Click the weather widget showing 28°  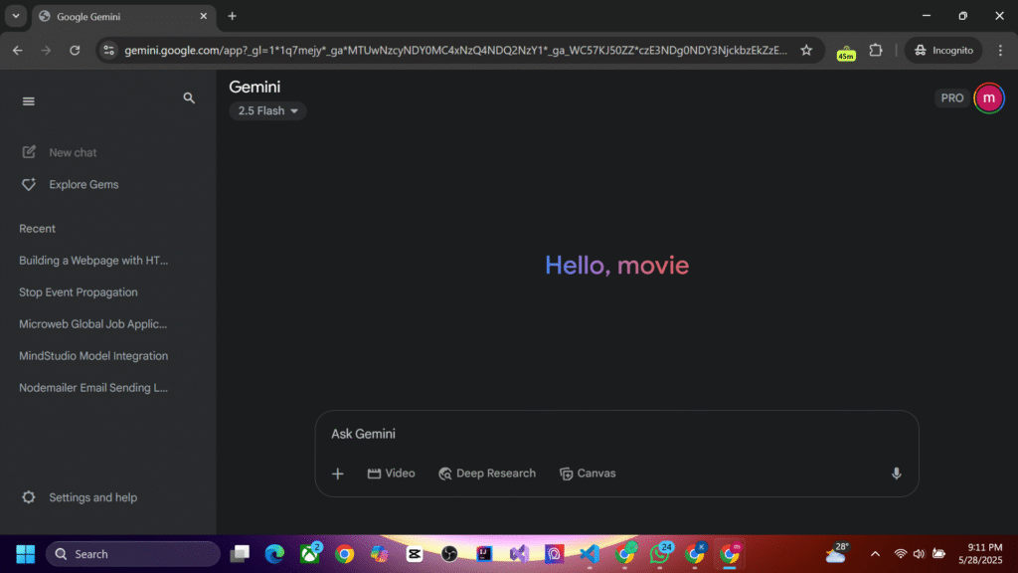click(837, 554)
